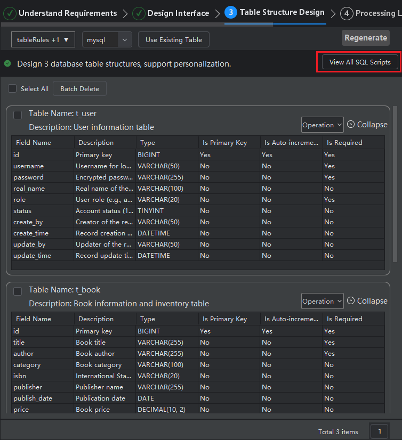402x440 pixels.
Task: Click the Design Interface checkmark icon
Action: (x=139, y=13)
